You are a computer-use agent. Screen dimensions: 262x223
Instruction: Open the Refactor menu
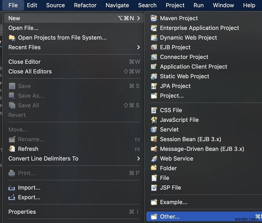click(x=85, y=5)
